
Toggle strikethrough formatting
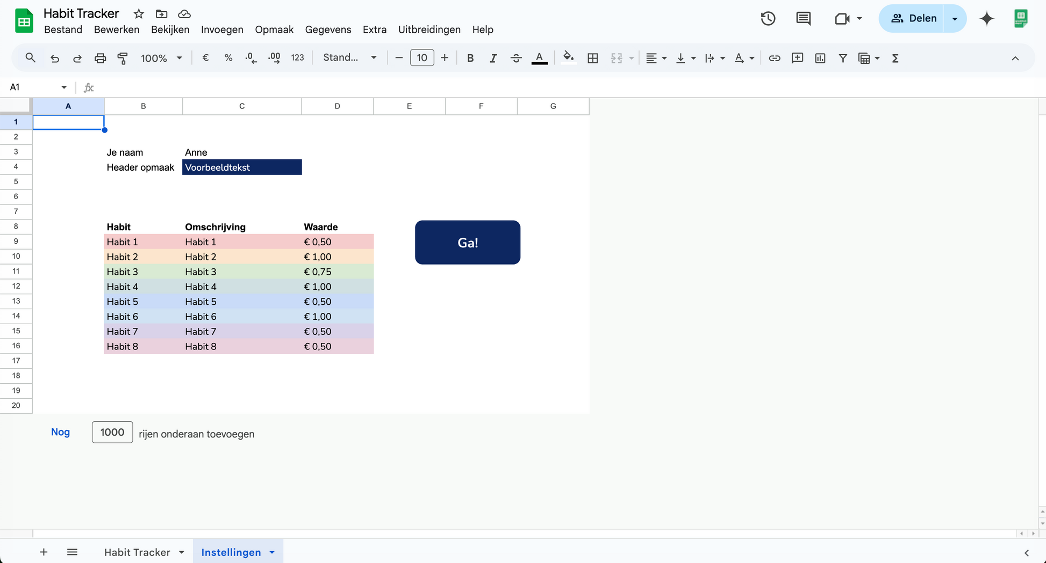(x=516, y=58)
